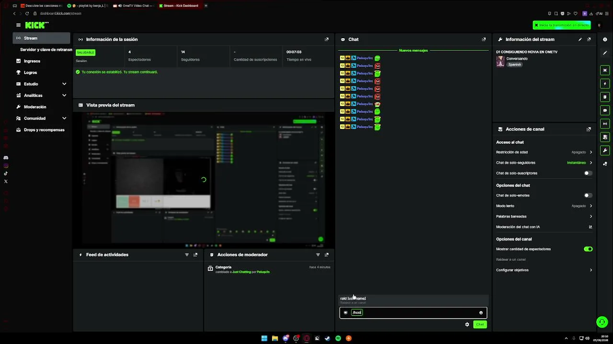Open Servidor y clave de retransmisión
The image size is (613, 344).
pyautogui.click(x=46, y=50)
